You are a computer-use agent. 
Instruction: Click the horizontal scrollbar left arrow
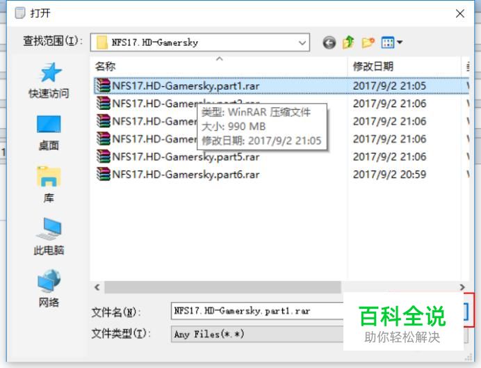pos(97,287)
